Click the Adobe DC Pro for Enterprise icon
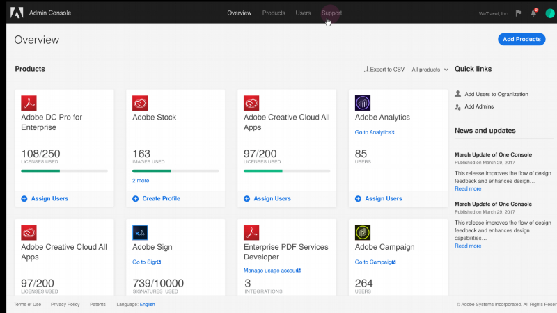This screenshot has height=313, width=557. 29,103
